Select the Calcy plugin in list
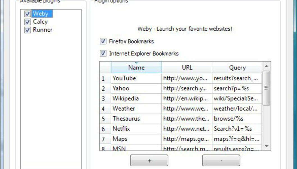Viewport: 297px width, 169px height. [40, 22]
